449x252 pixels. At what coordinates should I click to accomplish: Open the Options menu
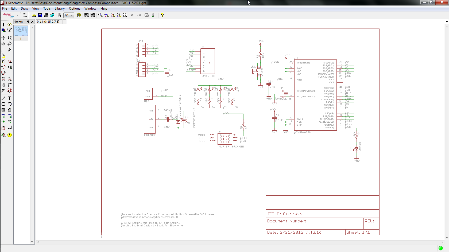click(74, 9)
